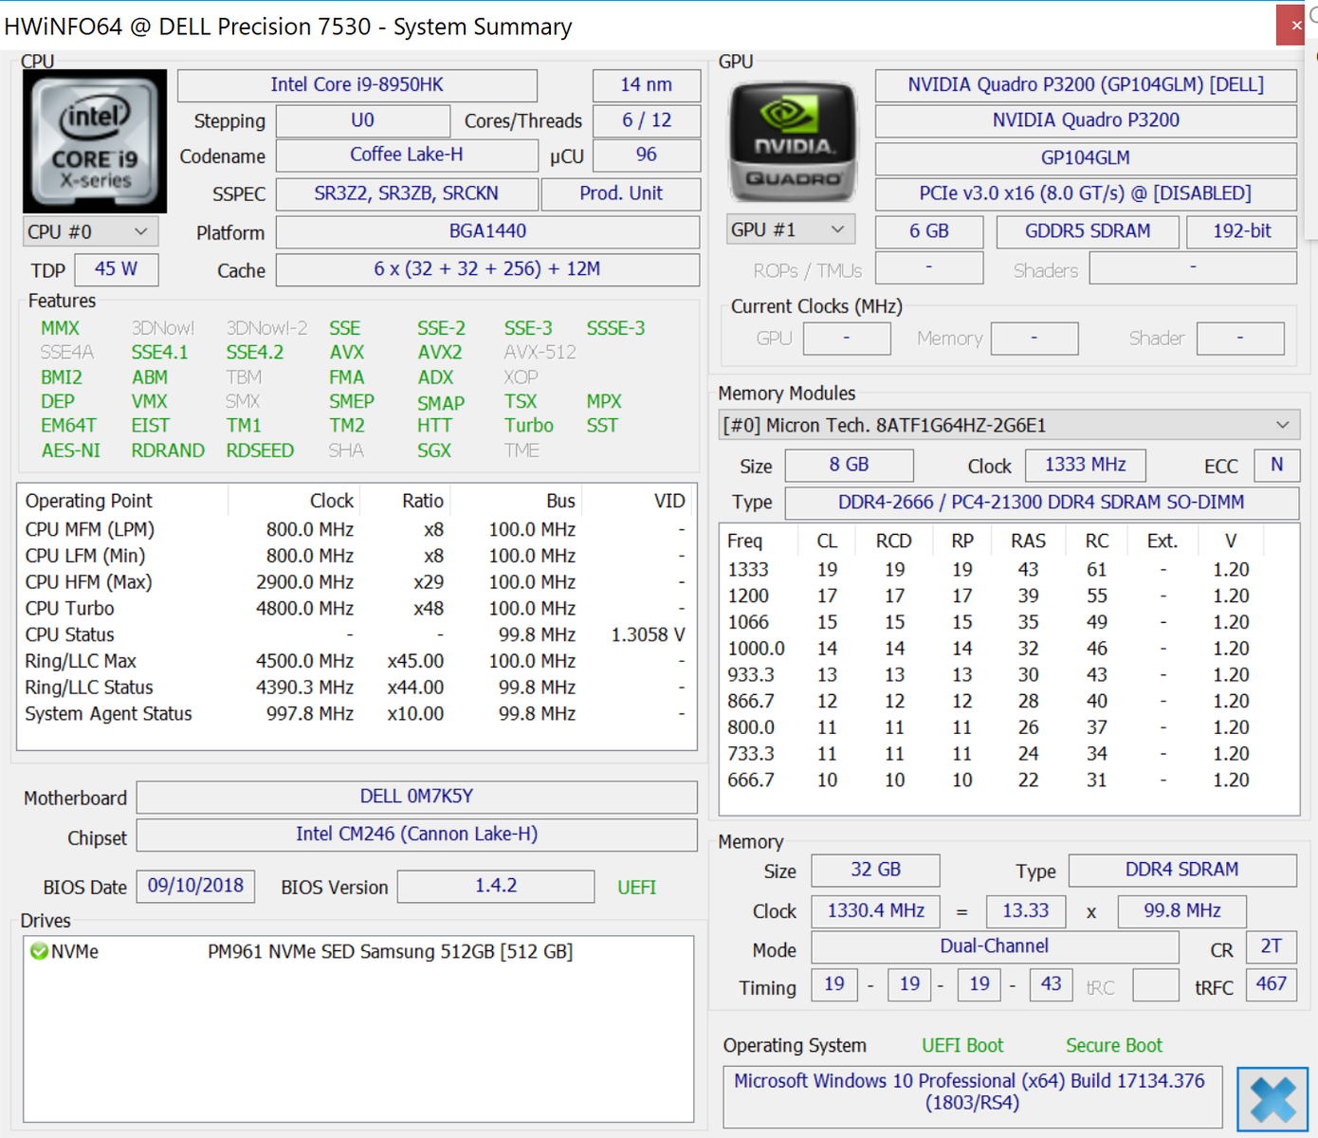Click the GDDR5 SDRAM field
Screen dimensions: 1318x1138
pyautogui.click(x=1088, y=231)
